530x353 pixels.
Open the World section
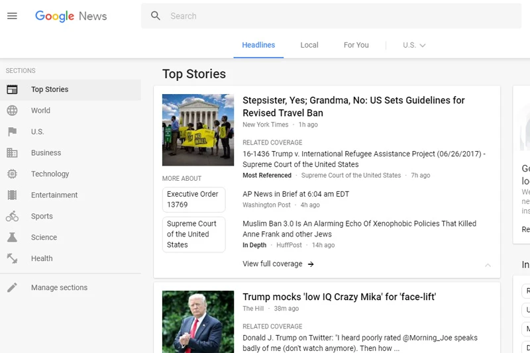(71, 111)
